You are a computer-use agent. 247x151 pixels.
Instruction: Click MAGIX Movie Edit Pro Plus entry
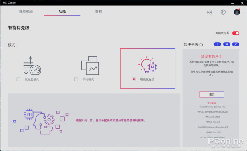point(211,106)
